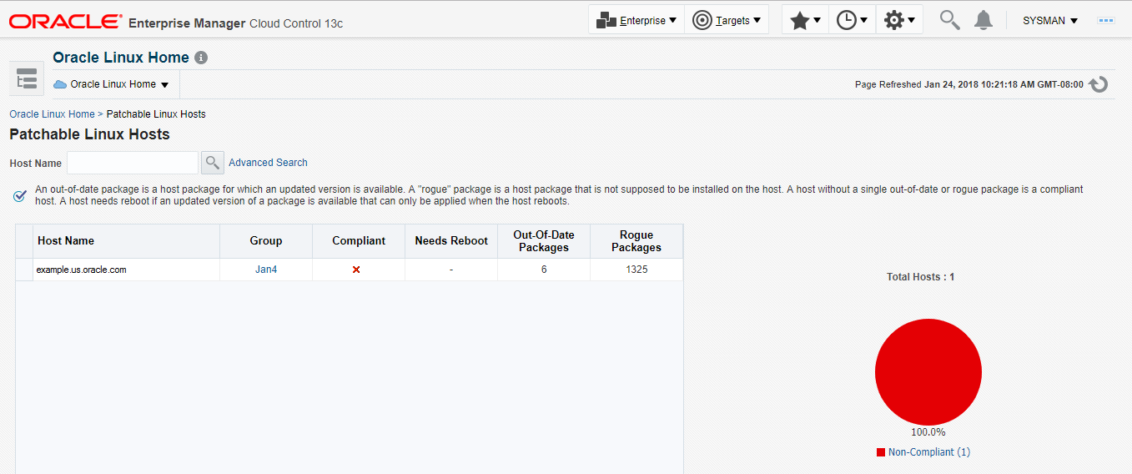Click the Total Hosts : 1 label

920,277
